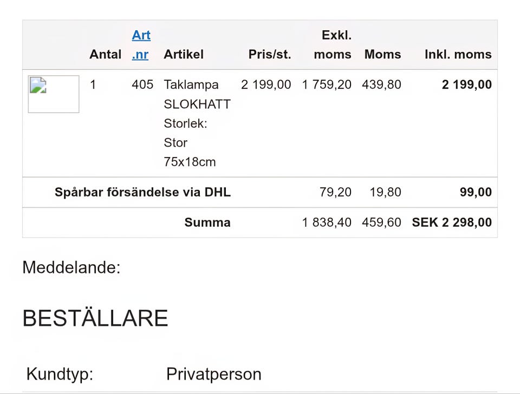The width and height of the screenshot is (520, 394).
Task: Click the Inkl. moms column header
Action: pos(458,54)
